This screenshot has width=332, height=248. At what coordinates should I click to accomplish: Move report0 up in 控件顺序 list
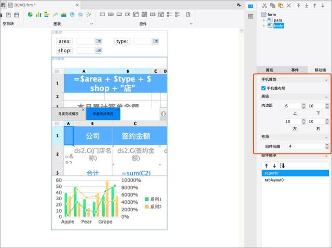(x=266, y=166)
